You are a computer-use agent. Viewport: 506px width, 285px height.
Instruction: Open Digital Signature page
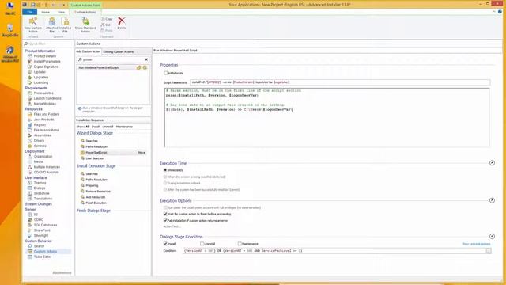[x=46, y=66]
